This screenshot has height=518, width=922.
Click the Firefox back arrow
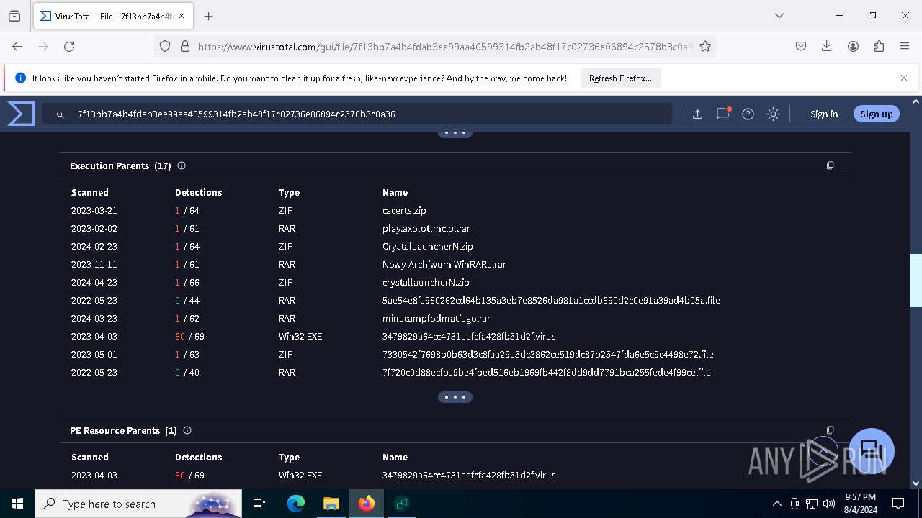point(17,46)
